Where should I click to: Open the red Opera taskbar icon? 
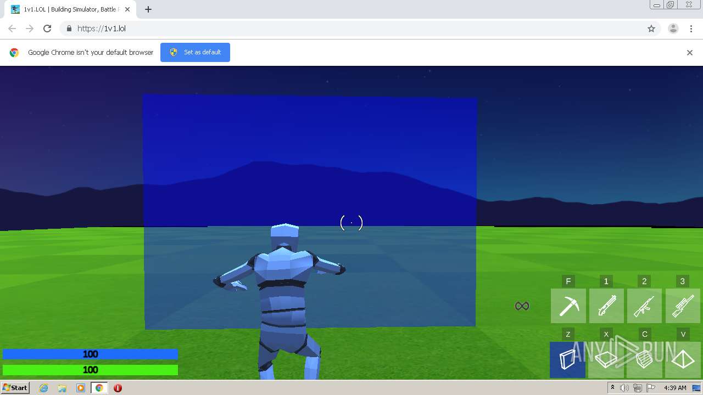coord(118,388)
